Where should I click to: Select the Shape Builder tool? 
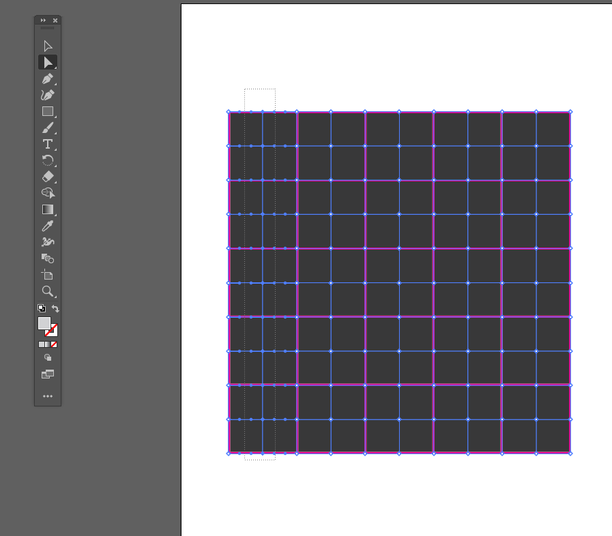click(x=48, y=193)
